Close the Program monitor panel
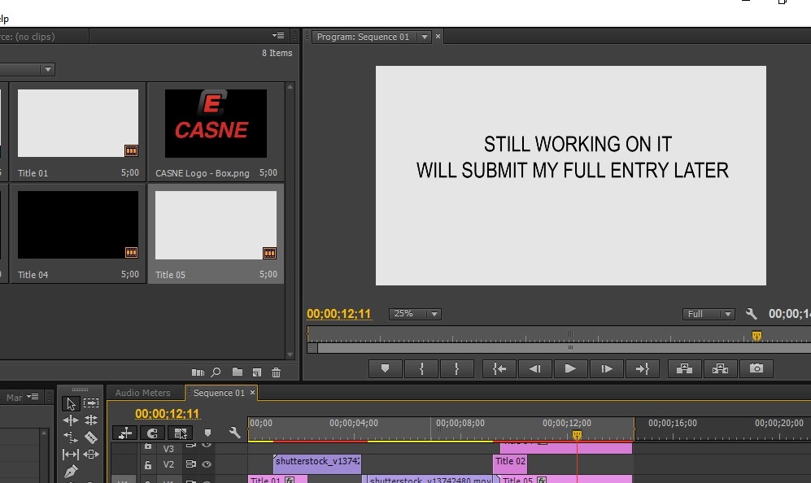Image resolution: width=811 pixels, height=483 pixels. (x=438, y=37)
